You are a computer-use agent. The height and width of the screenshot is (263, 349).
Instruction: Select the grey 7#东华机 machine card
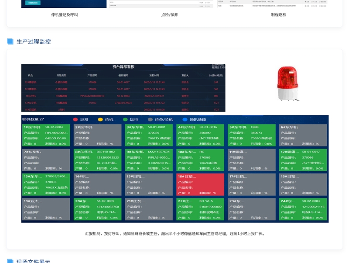(46, 160)
